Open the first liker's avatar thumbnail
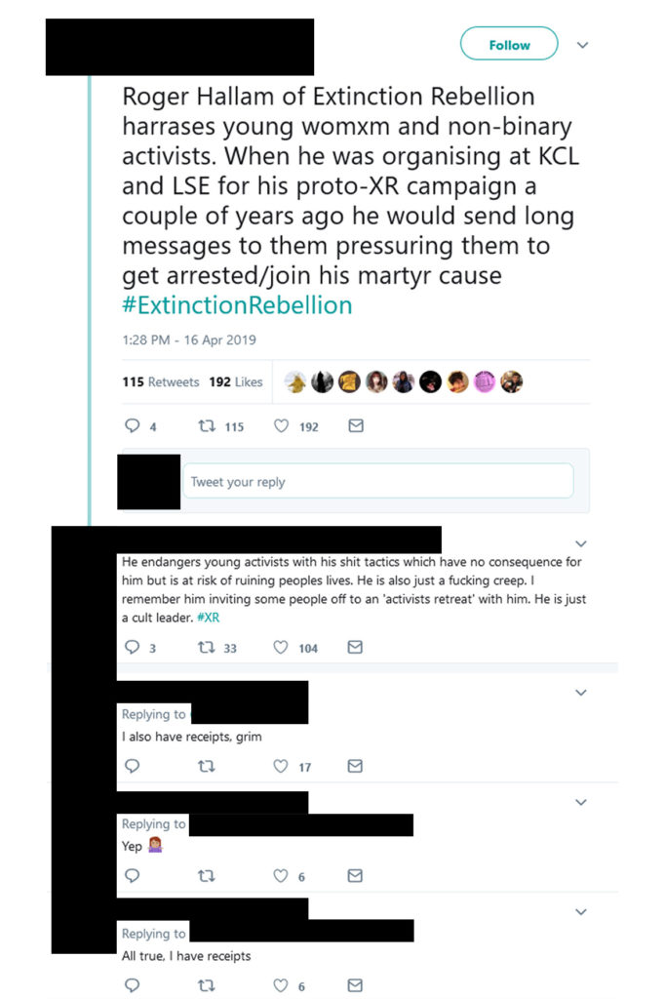Viewport: 665px width, 999px height. tap(294, 382)
